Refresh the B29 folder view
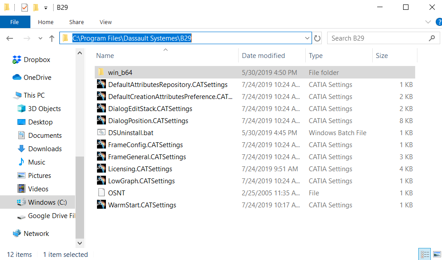The width and height of the screenshot is (442, 260). (x=317, y=38)
